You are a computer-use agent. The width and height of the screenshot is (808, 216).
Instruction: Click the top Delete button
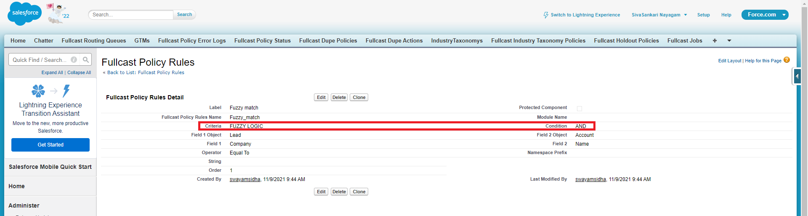coord(339,97)
